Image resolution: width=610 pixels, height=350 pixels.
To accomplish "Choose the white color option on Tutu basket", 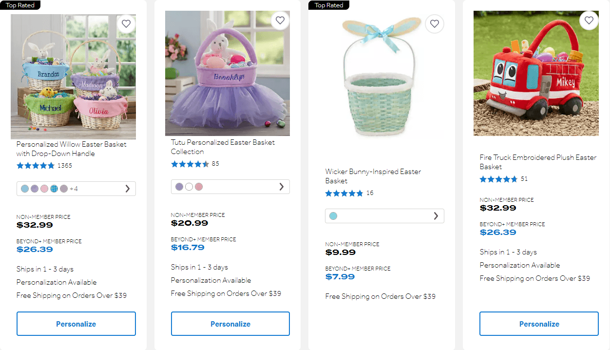I will (189, 187).
